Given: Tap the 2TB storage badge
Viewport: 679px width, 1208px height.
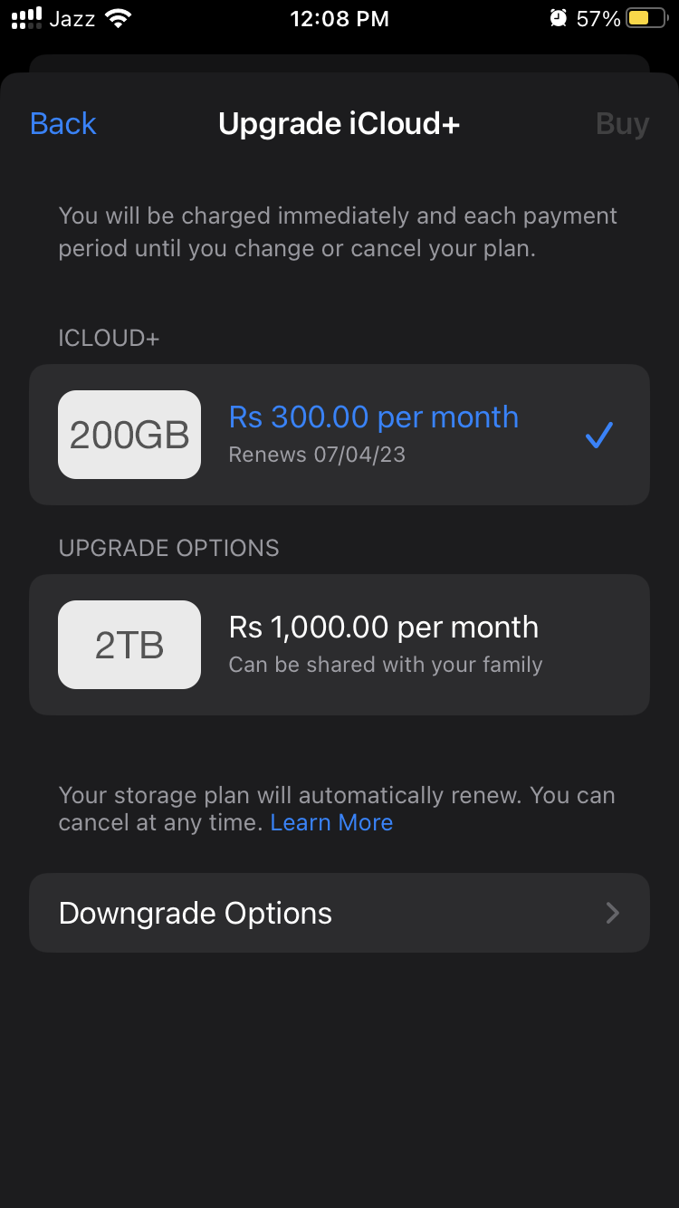Looking at the screenshot, I should [129, 645].
